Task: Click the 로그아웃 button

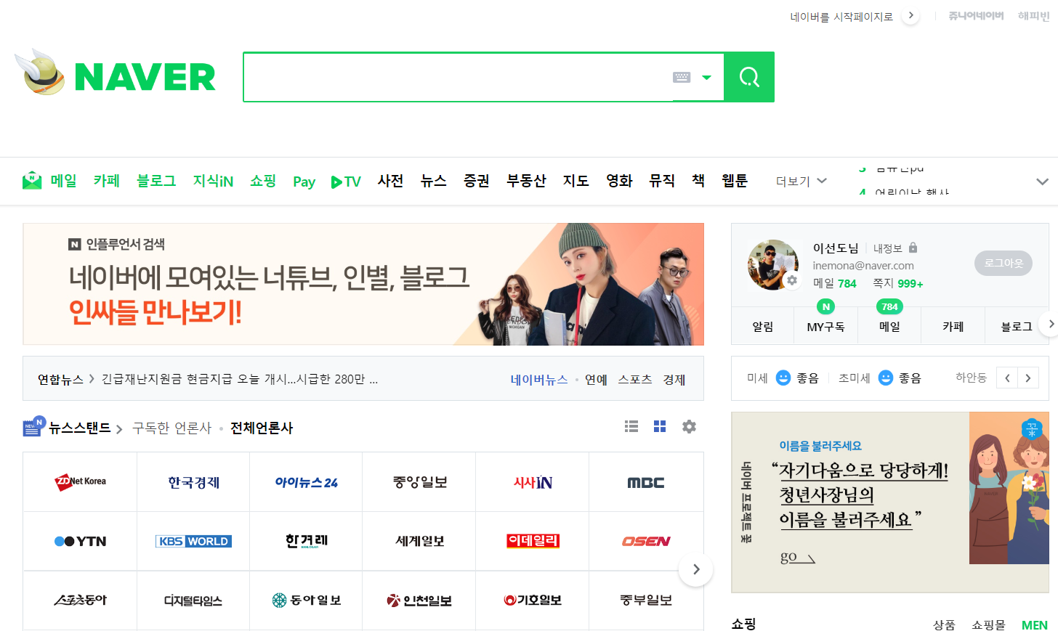Action: (x=1004, y=263)
